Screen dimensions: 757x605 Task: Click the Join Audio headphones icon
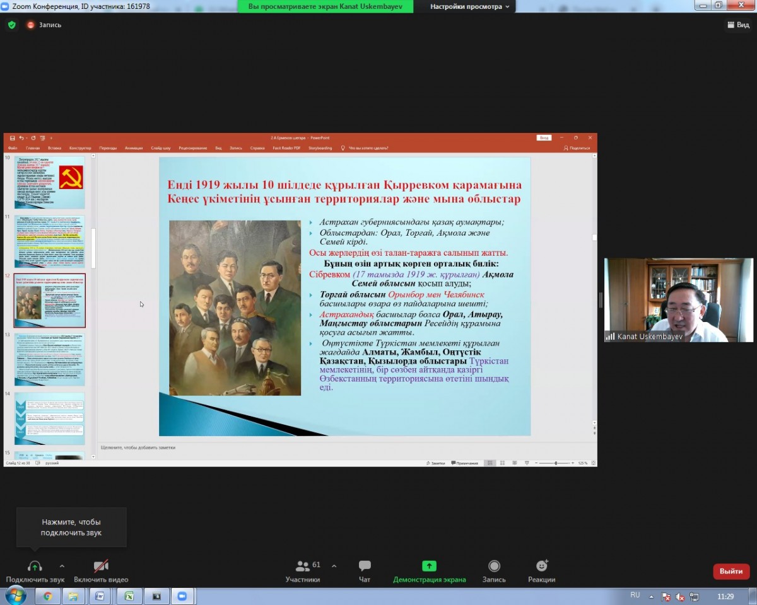click(x=35, y=566)
